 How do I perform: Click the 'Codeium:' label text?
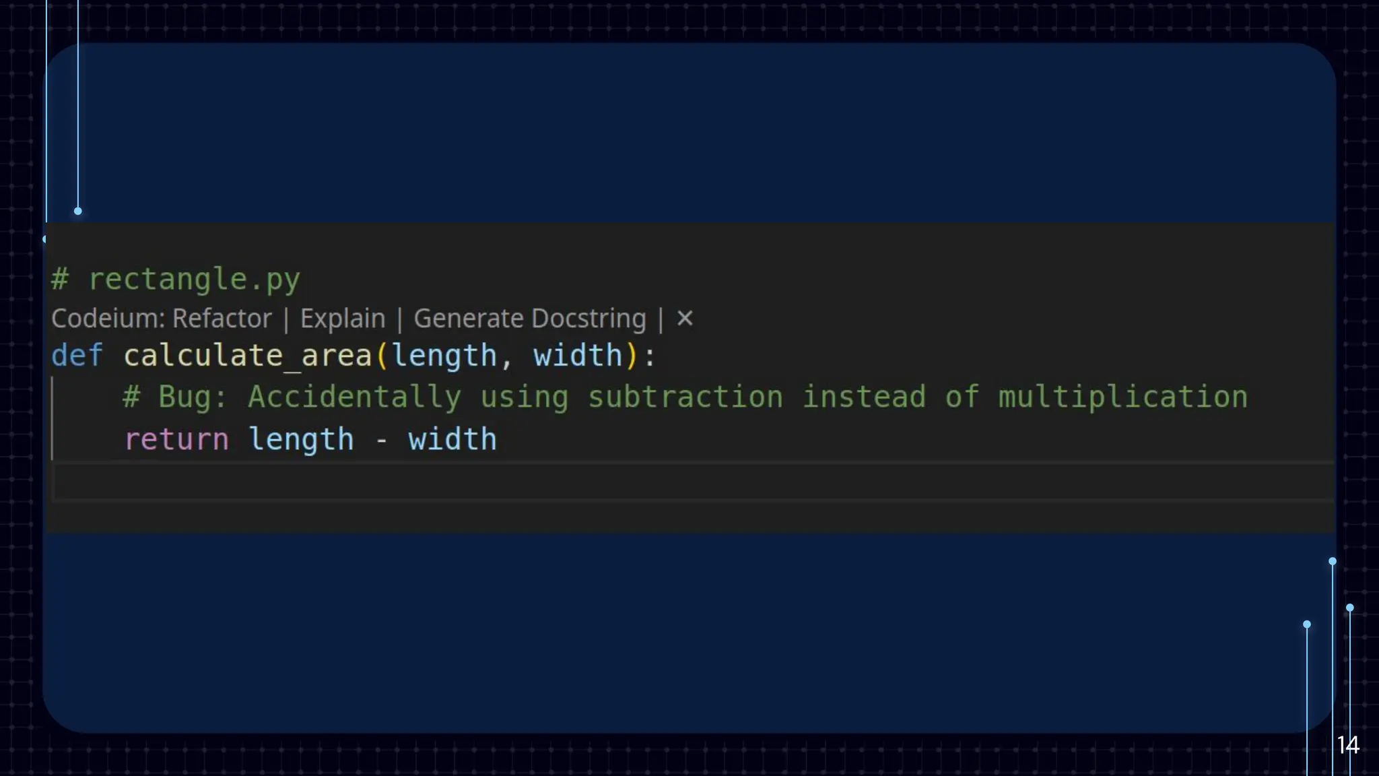click(108, 319)
